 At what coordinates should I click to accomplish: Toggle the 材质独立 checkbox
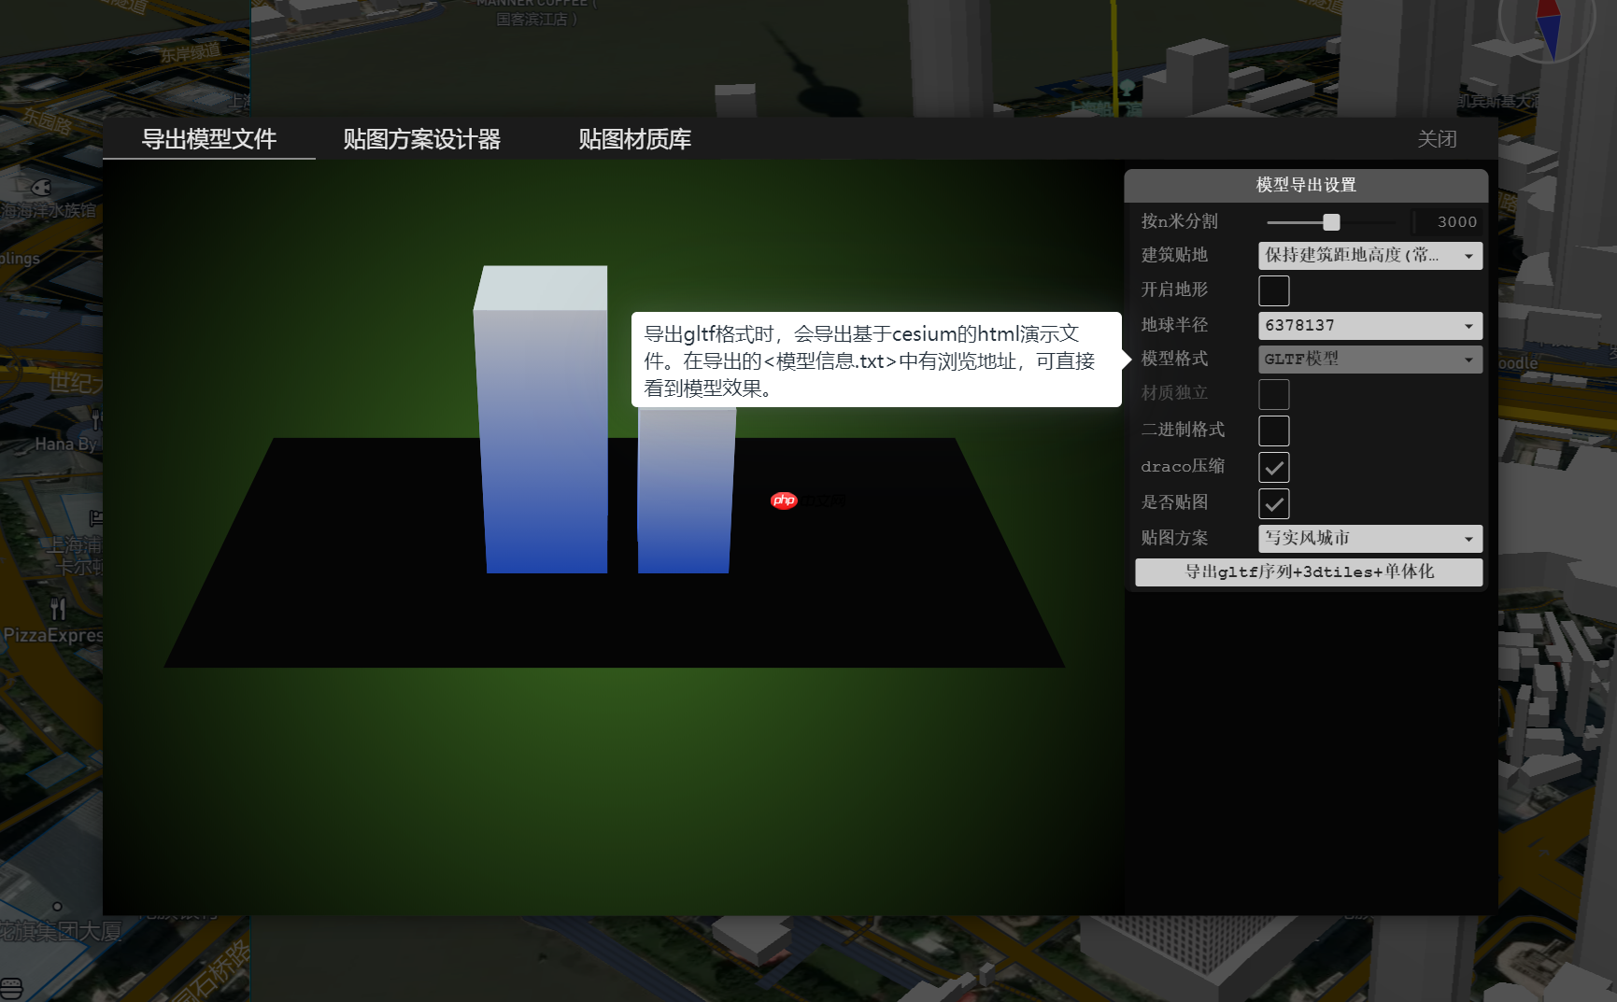(1274, 394)
